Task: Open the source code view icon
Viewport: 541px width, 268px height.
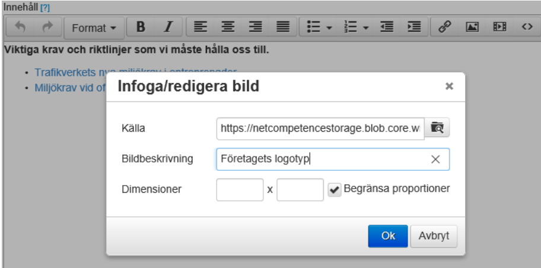Action: click(526, 27)
